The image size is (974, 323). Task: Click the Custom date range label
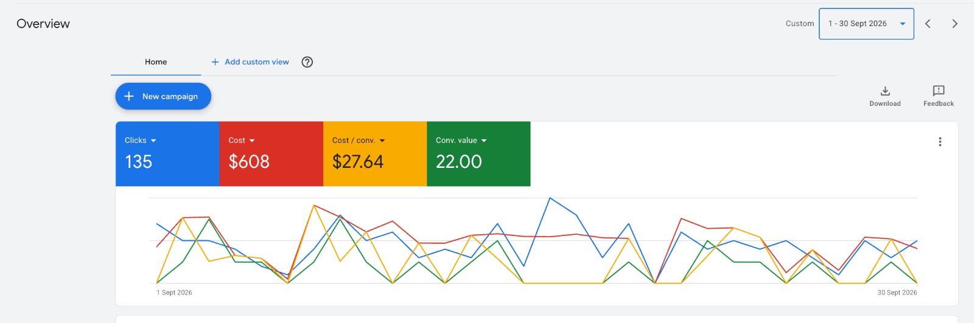[800, 24]
